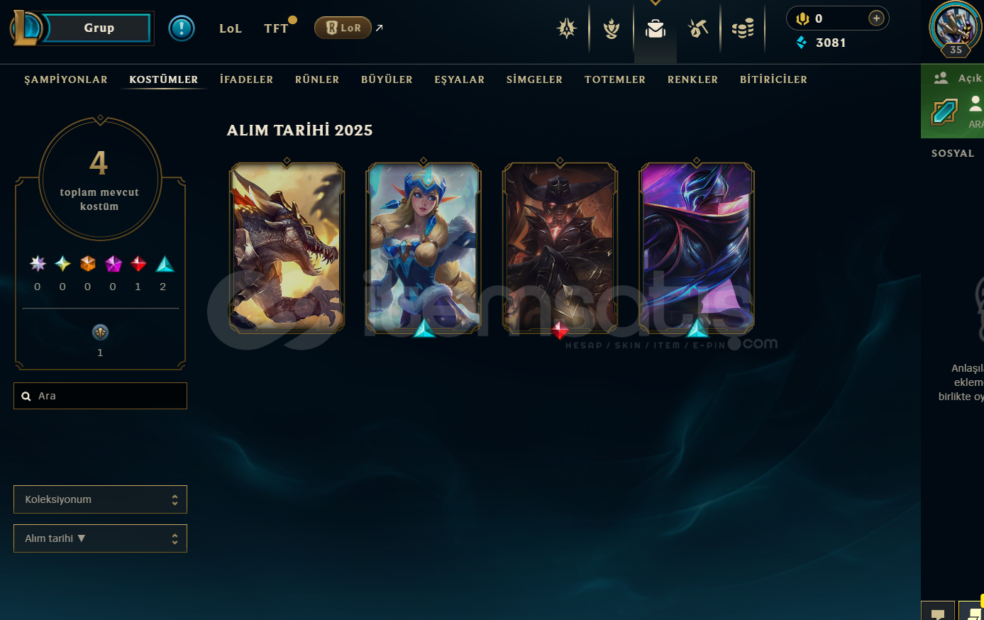The image size is (984, 620).
Task: Switch to the TOTEMLER tab
Action: pos(615,79)
